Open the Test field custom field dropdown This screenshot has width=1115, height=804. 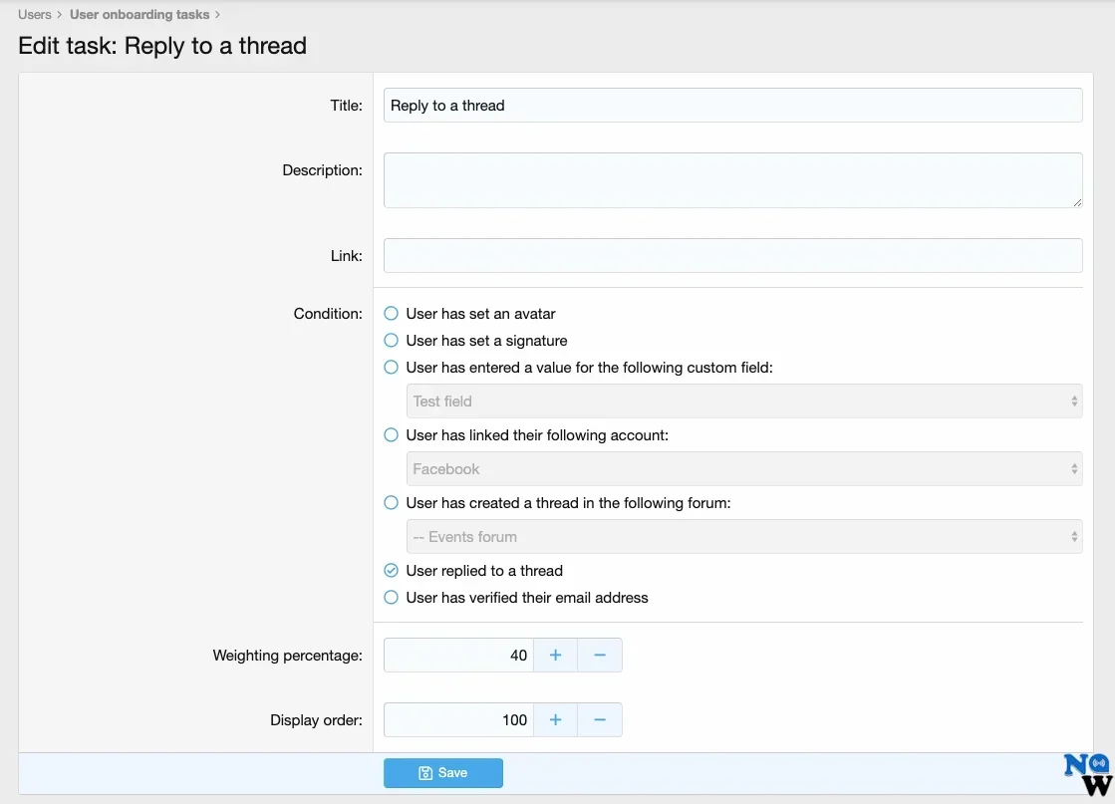[x=743, y=402]
